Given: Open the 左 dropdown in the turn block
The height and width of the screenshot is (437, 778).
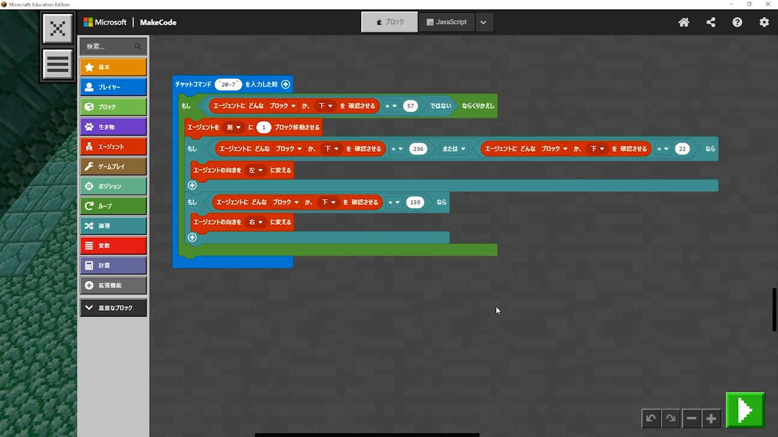Looking at the screenshot, I should (x=255, y=171).
